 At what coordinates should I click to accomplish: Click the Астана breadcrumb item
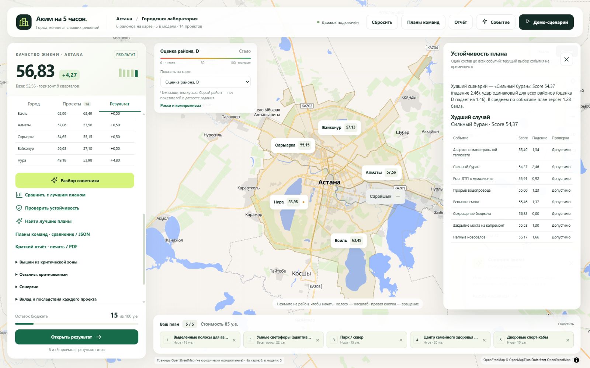pos(124,19)
